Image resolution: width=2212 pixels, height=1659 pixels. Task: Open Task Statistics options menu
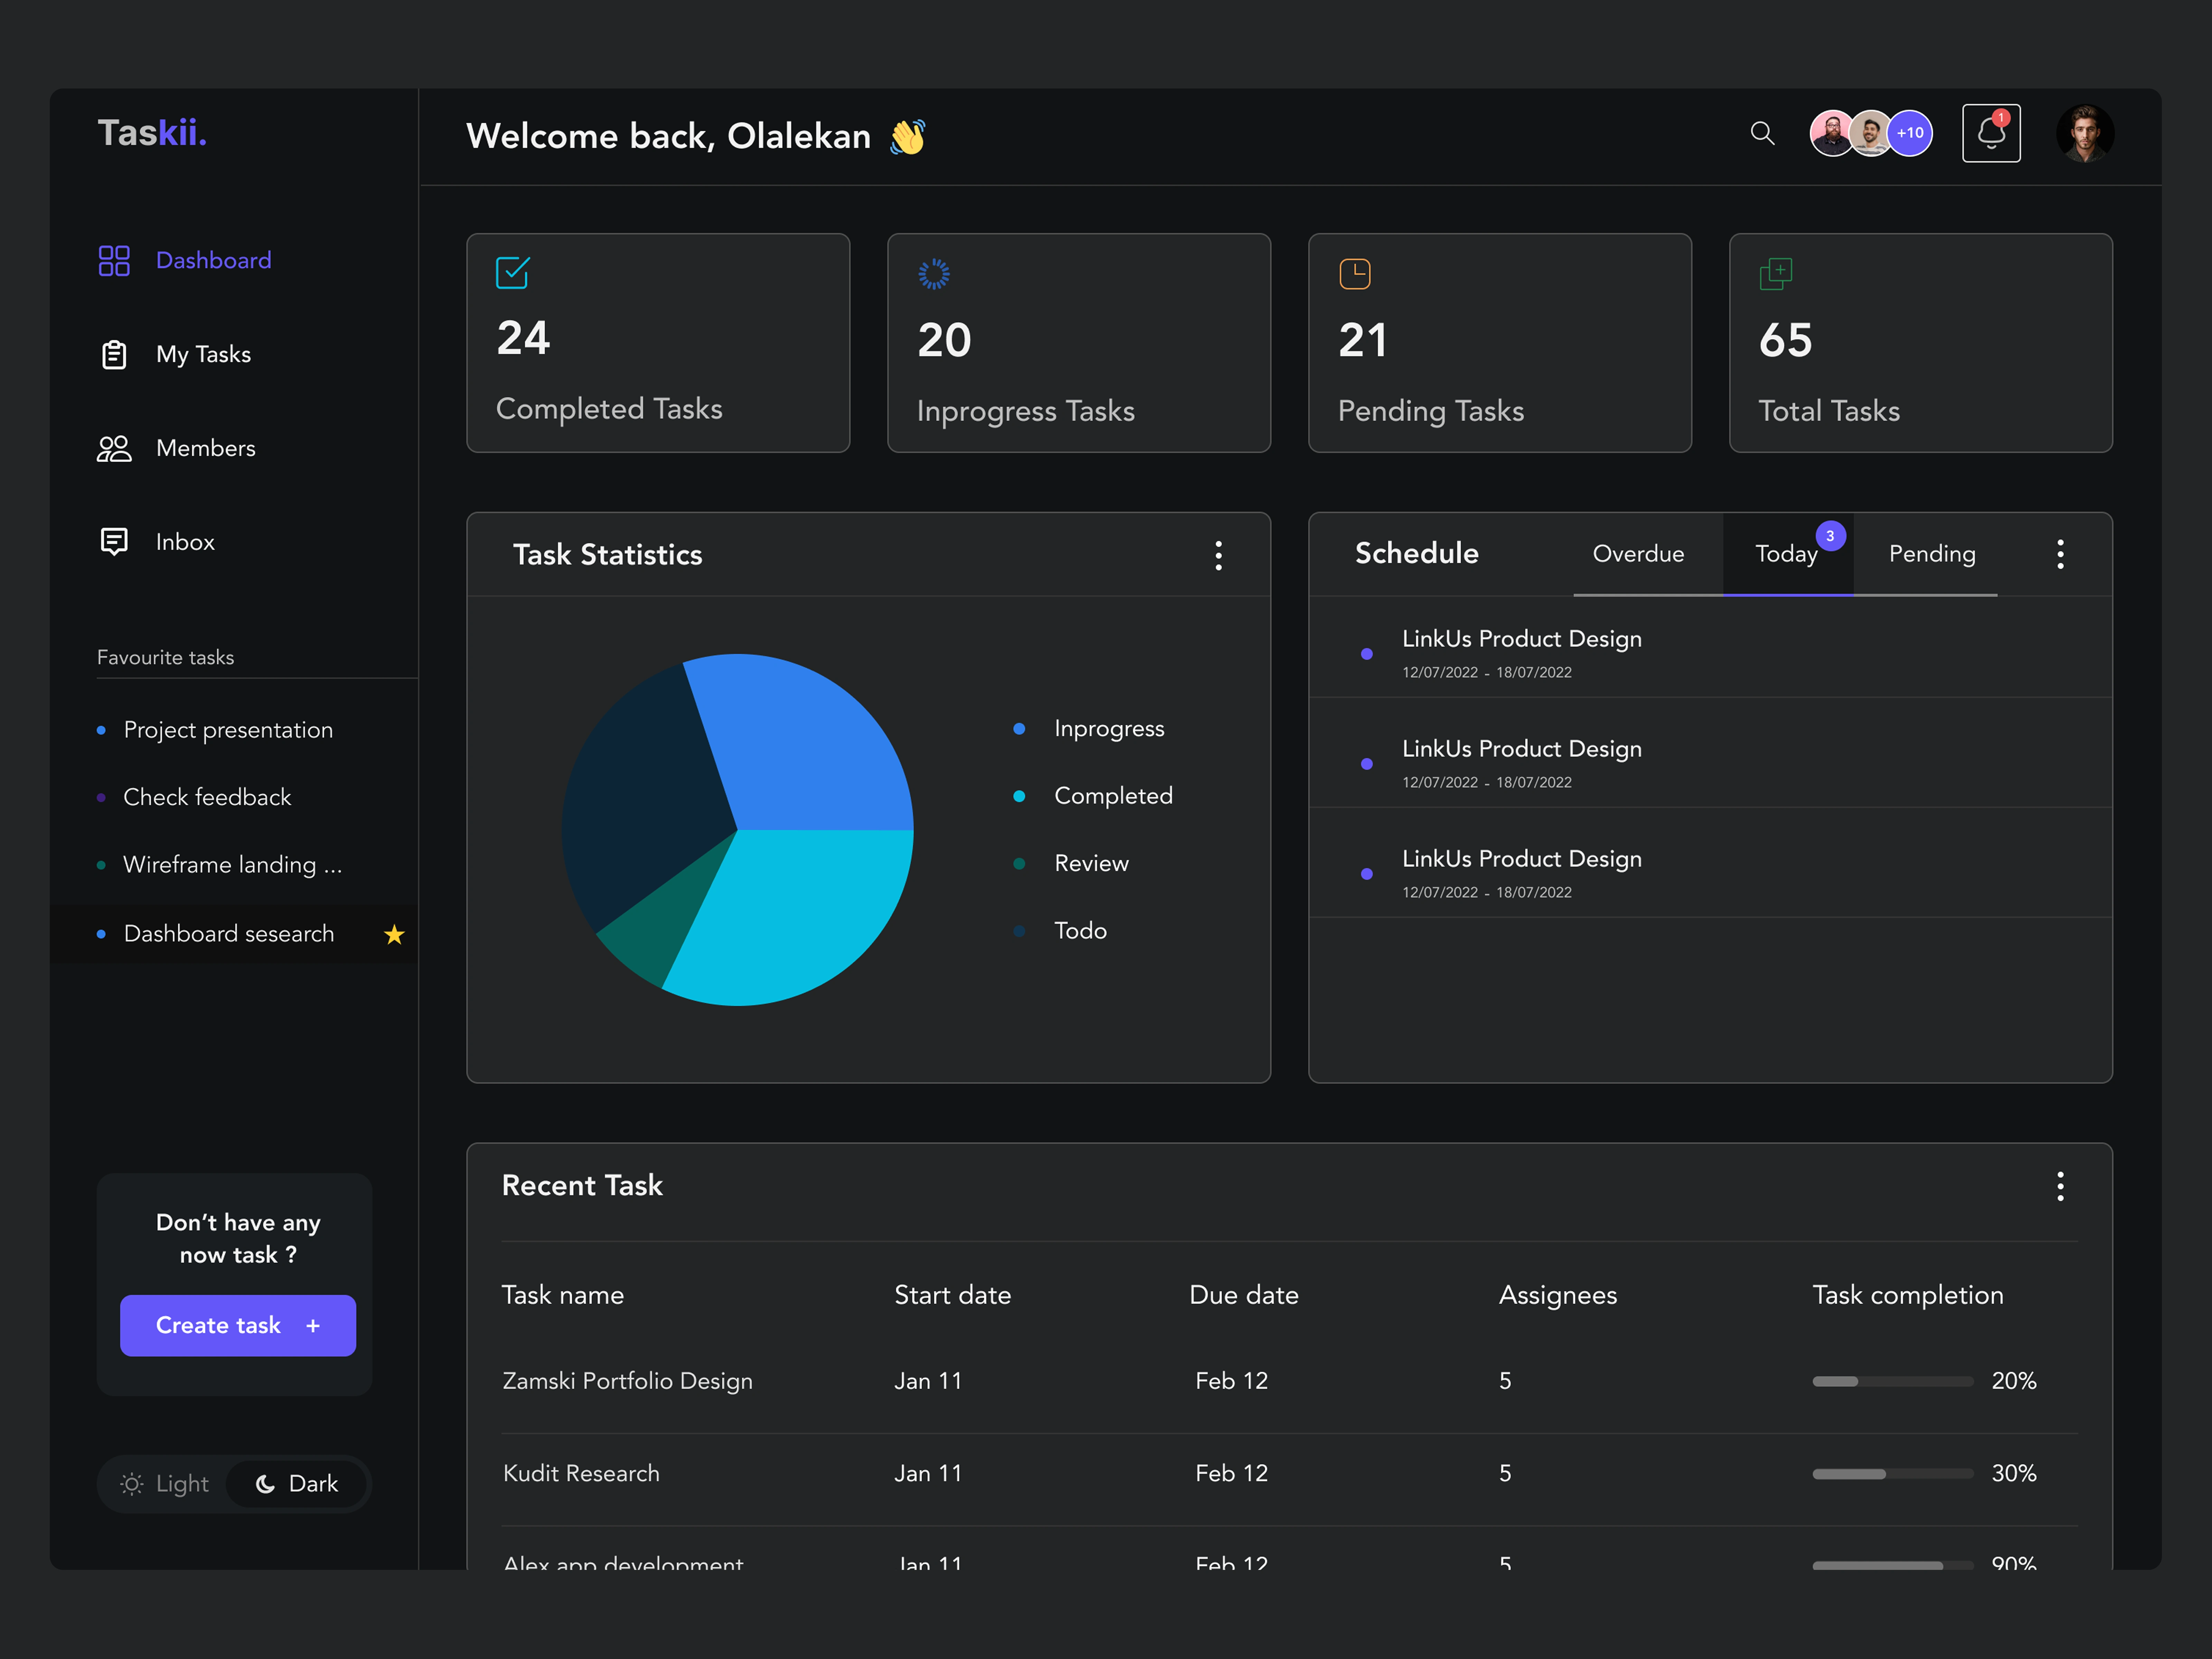point(1218,555)
